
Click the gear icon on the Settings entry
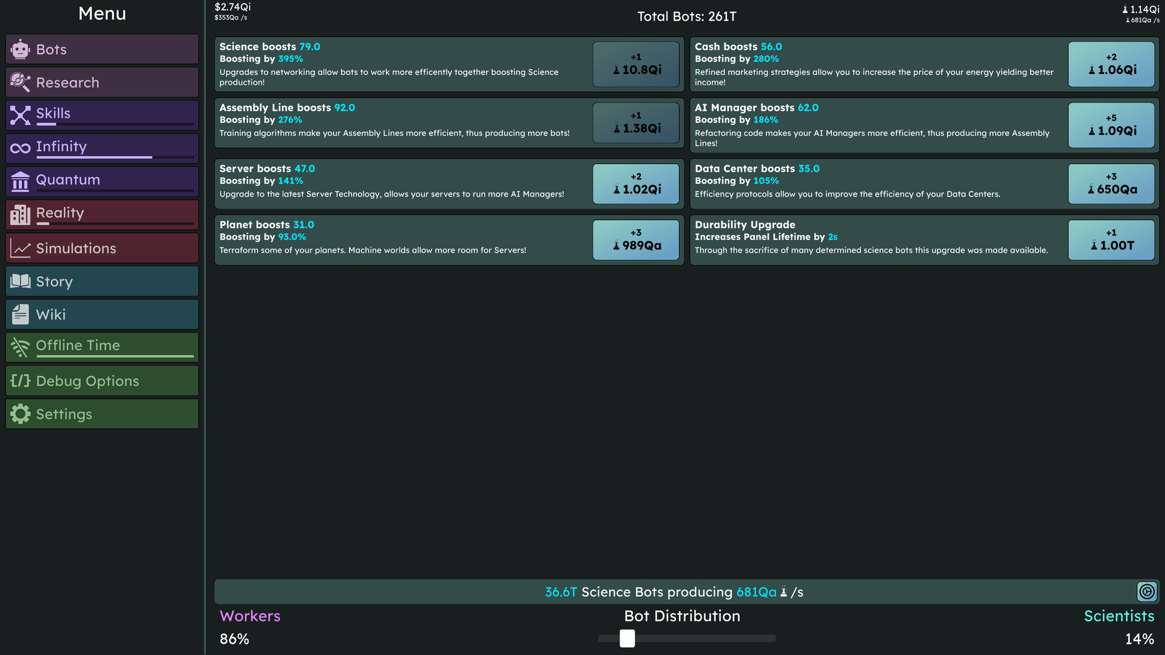[x=20, y=414]
